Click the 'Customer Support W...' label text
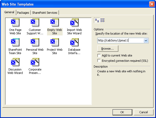 click(35, 32)
